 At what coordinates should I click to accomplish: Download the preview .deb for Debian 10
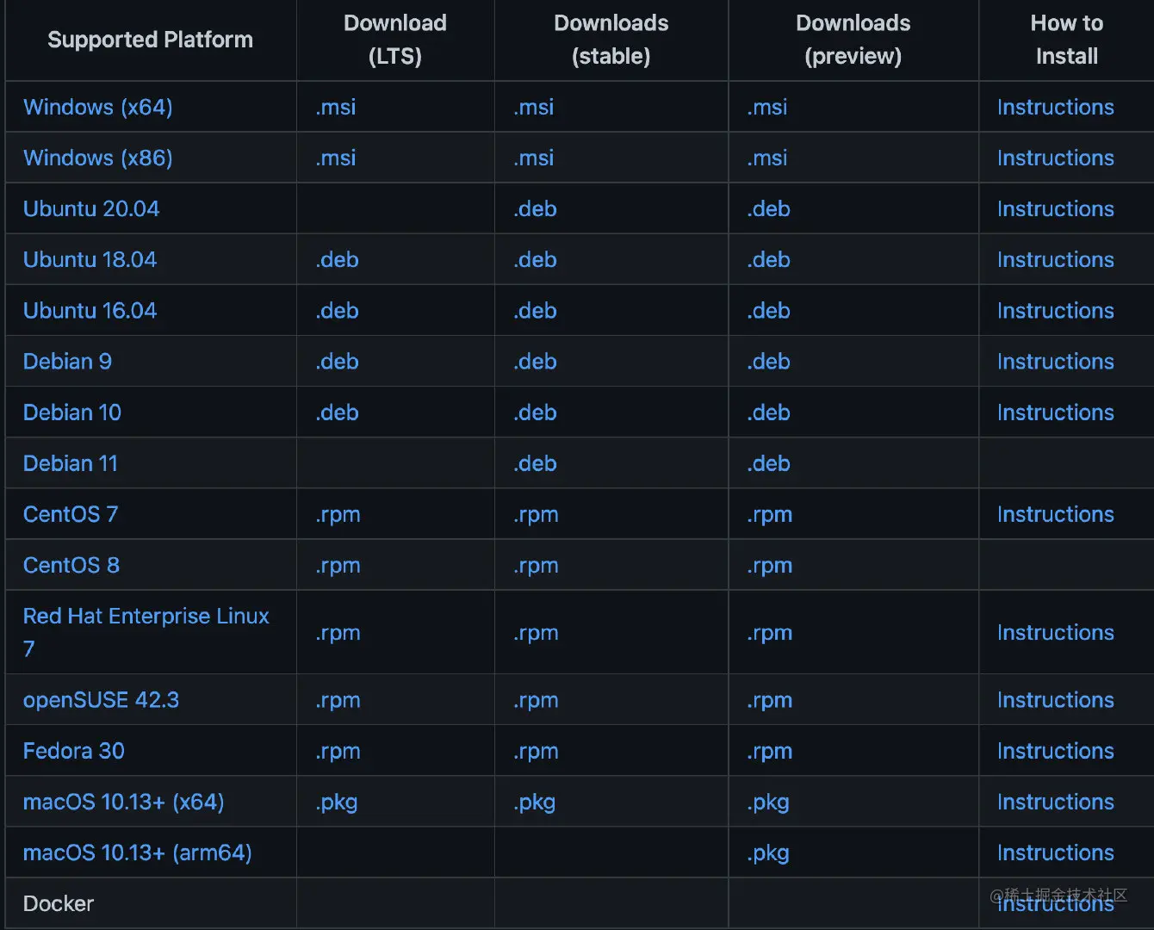769,412
